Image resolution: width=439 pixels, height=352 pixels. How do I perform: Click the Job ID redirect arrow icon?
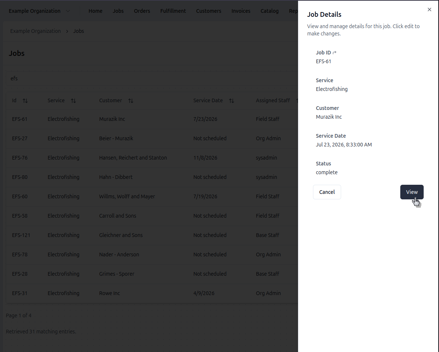(335, 53)
